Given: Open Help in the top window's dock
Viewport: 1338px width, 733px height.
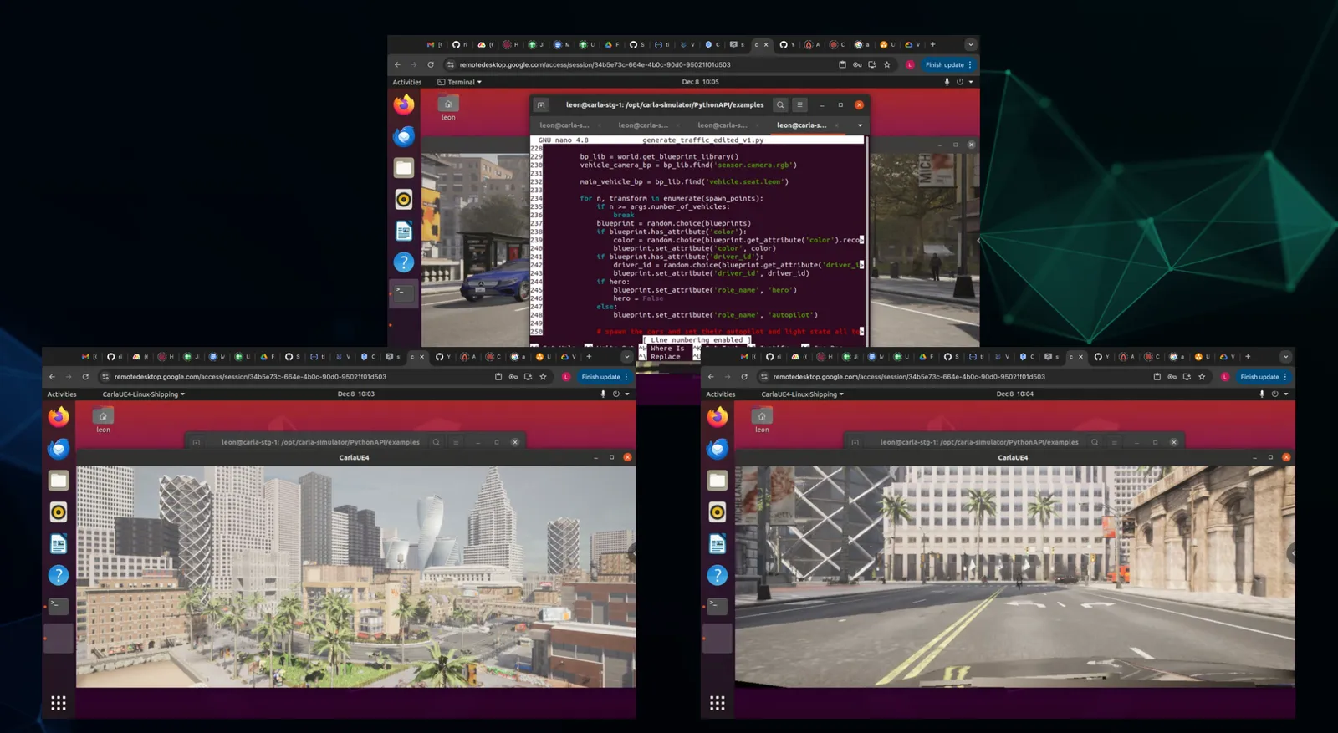Looking at the screenshot, I should coord(404,262).
